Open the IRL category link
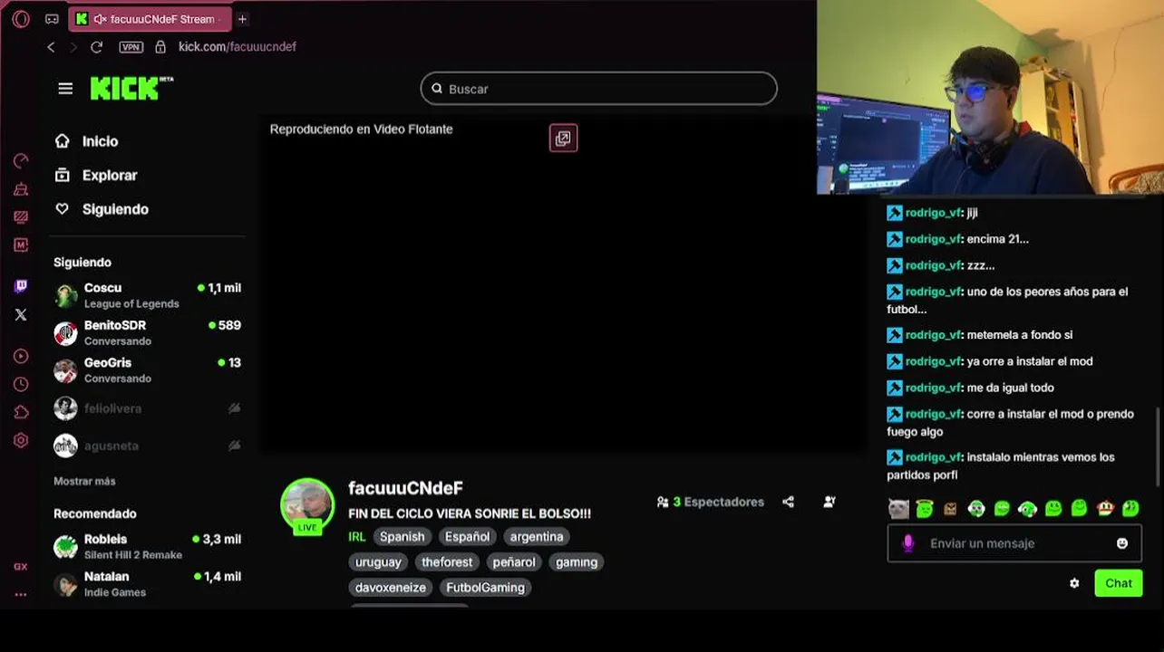Screen dimensions: 1164x652 point(357,537)
